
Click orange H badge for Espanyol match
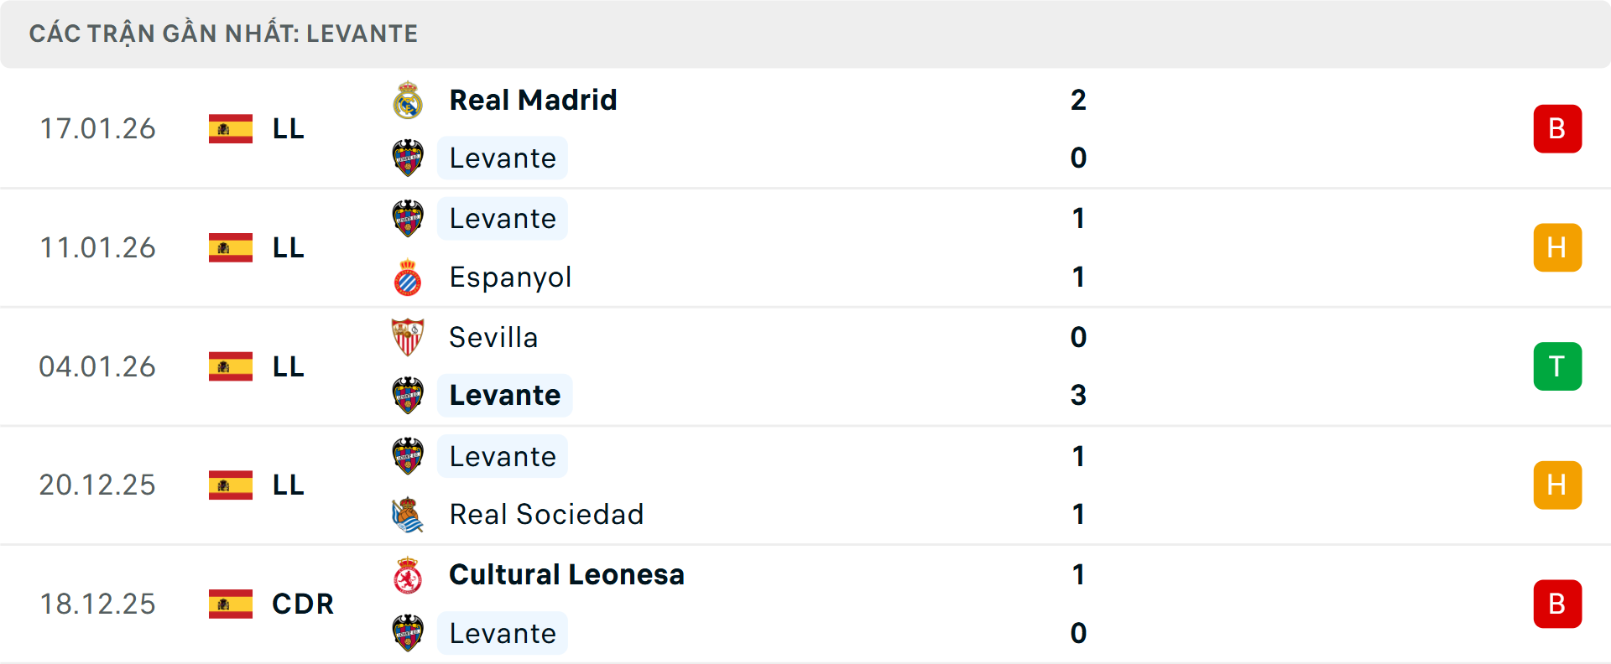pos(1557,248)
